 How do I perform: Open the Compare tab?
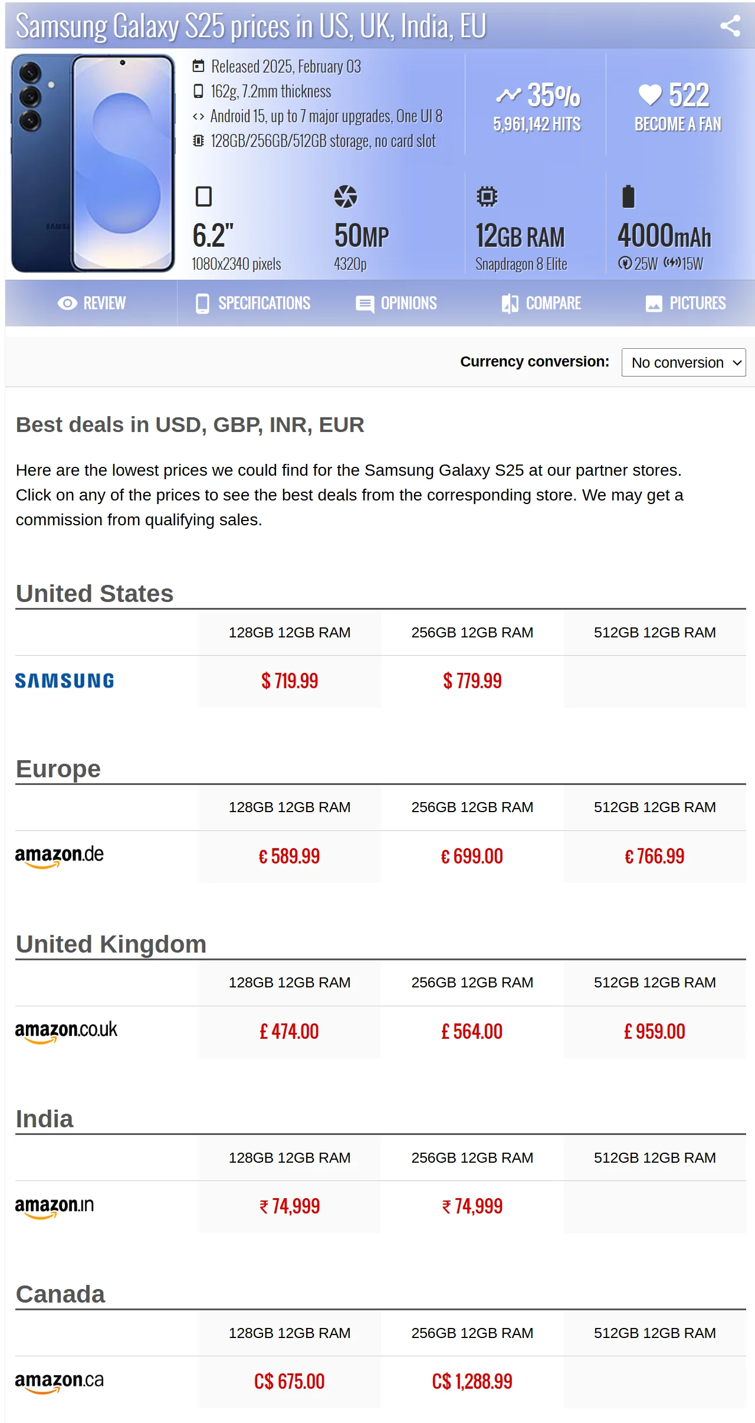(541, 303)
